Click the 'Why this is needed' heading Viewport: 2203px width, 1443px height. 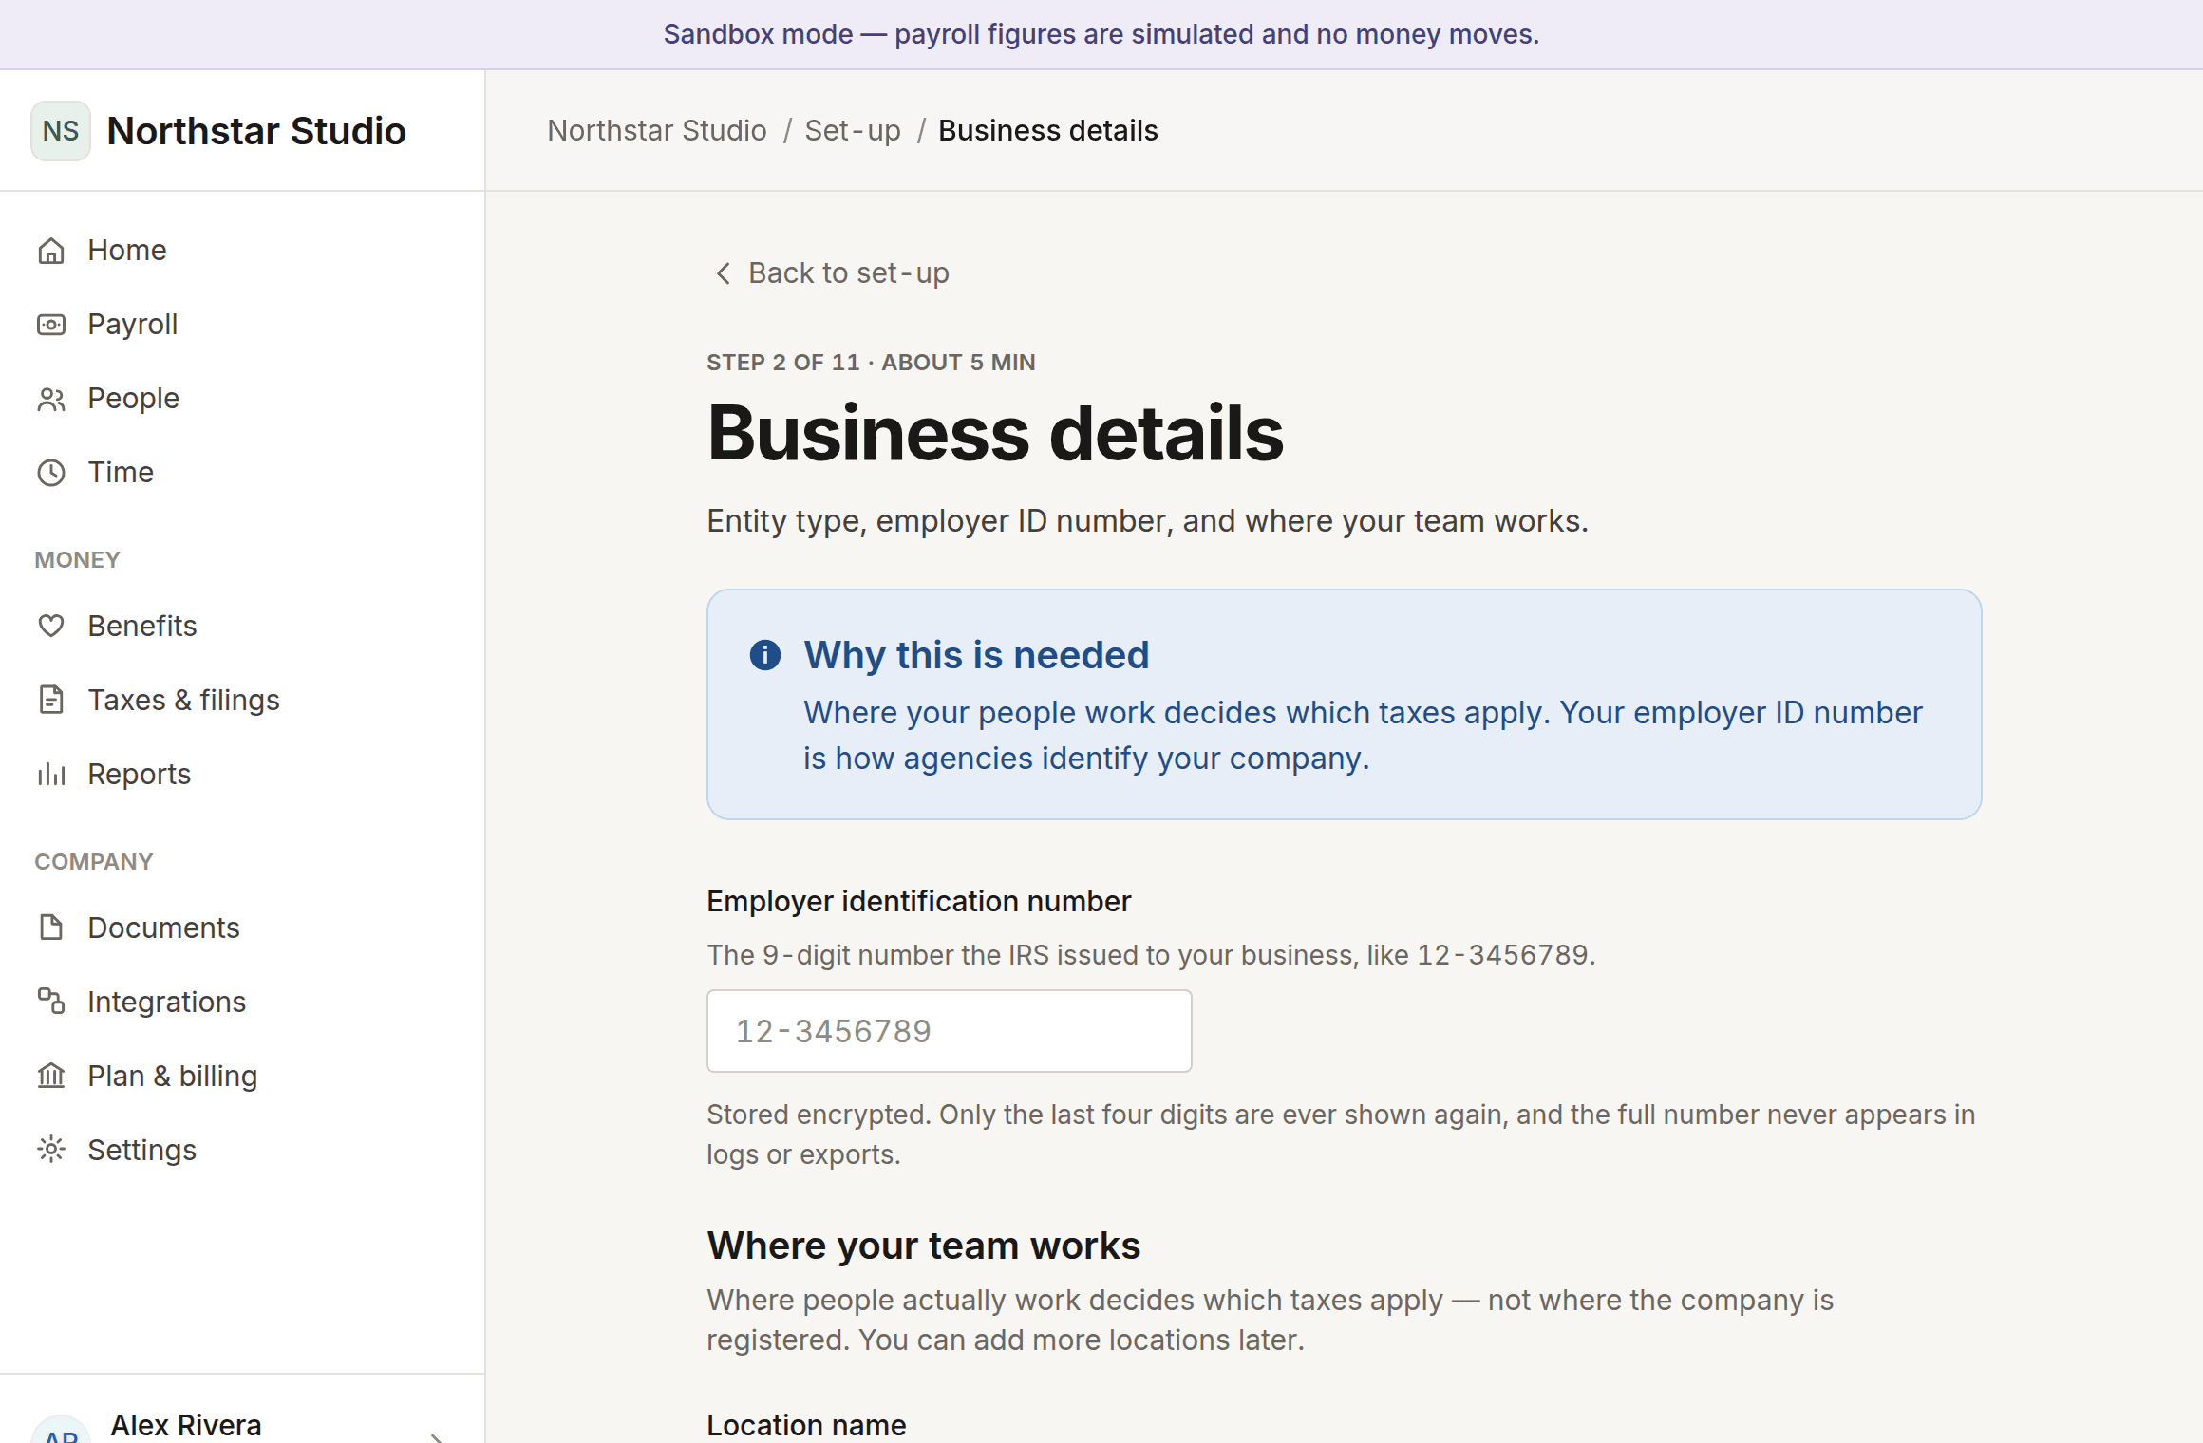(976, 655)
